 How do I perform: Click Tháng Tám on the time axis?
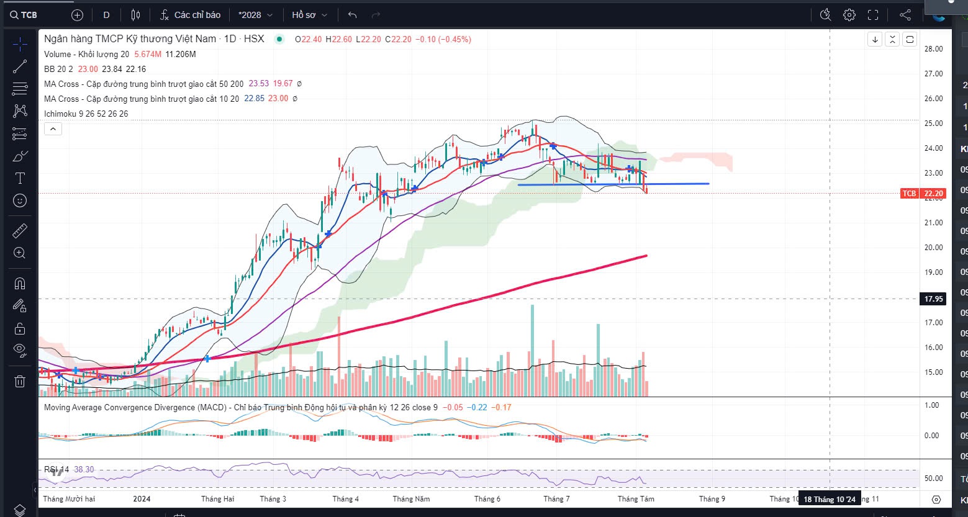pyautogui.click(x=636, y=498)
